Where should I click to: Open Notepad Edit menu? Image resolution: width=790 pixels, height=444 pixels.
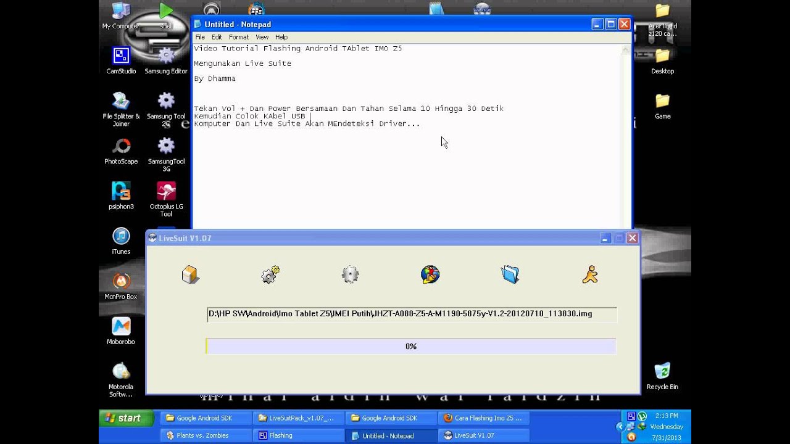[x=217, y=37]
